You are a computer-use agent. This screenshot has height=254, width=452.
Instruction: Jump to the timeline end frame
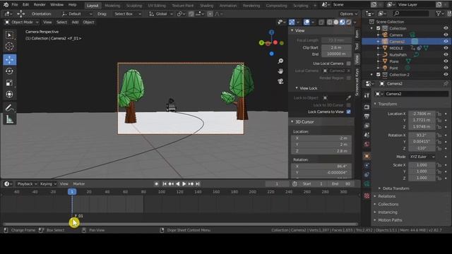coord(198,183)
